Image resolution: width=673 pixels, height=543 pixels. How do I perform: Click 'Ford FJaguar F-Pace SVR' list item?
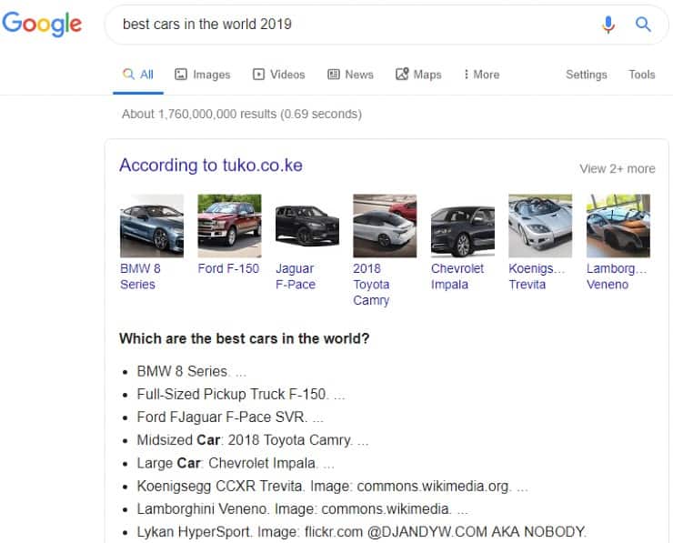coord(230,417)
